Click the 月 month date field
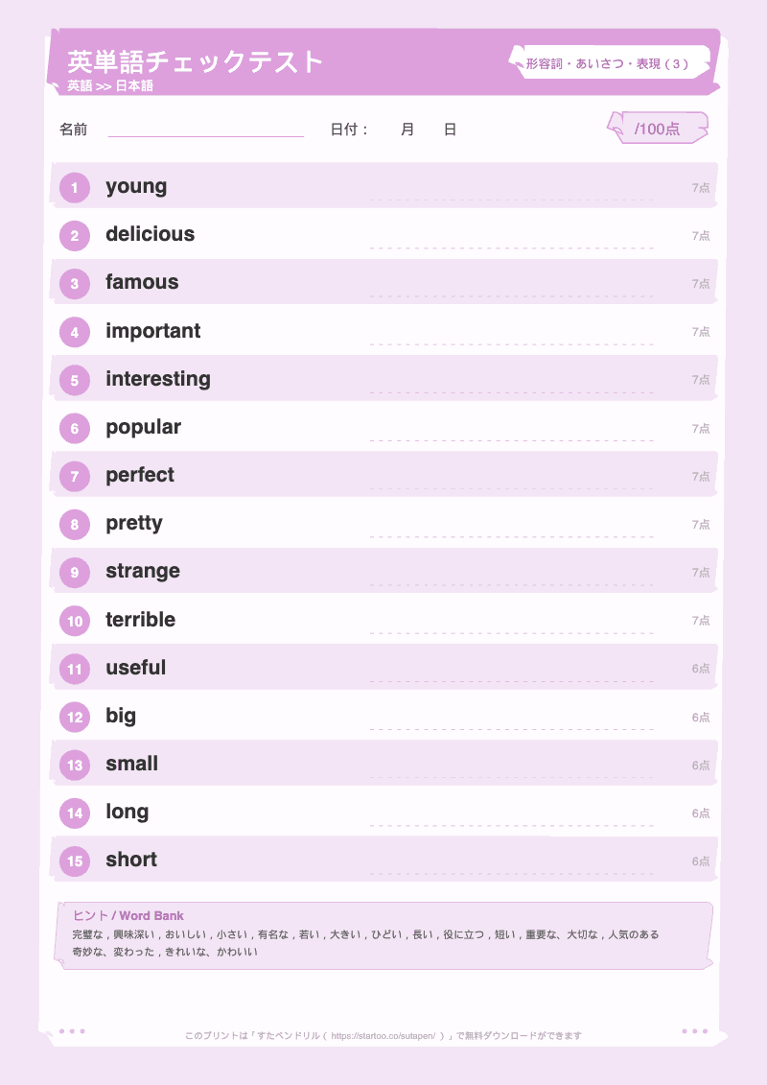The height and width of the screenshot is (1085, 767). pyautogui.click(x=407, y=130)
